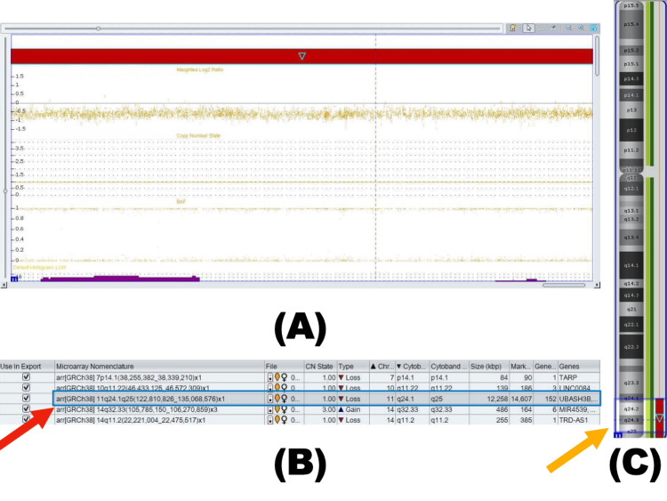This screenshot has height=501, width=667.
Task: Click the second magnifier zoom button
Action: 581,28
